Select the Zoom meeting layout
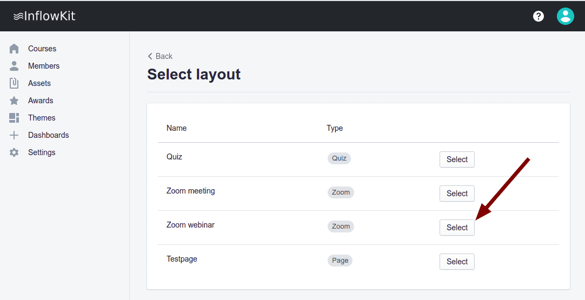The image size is (585, 300). point(457,194)
